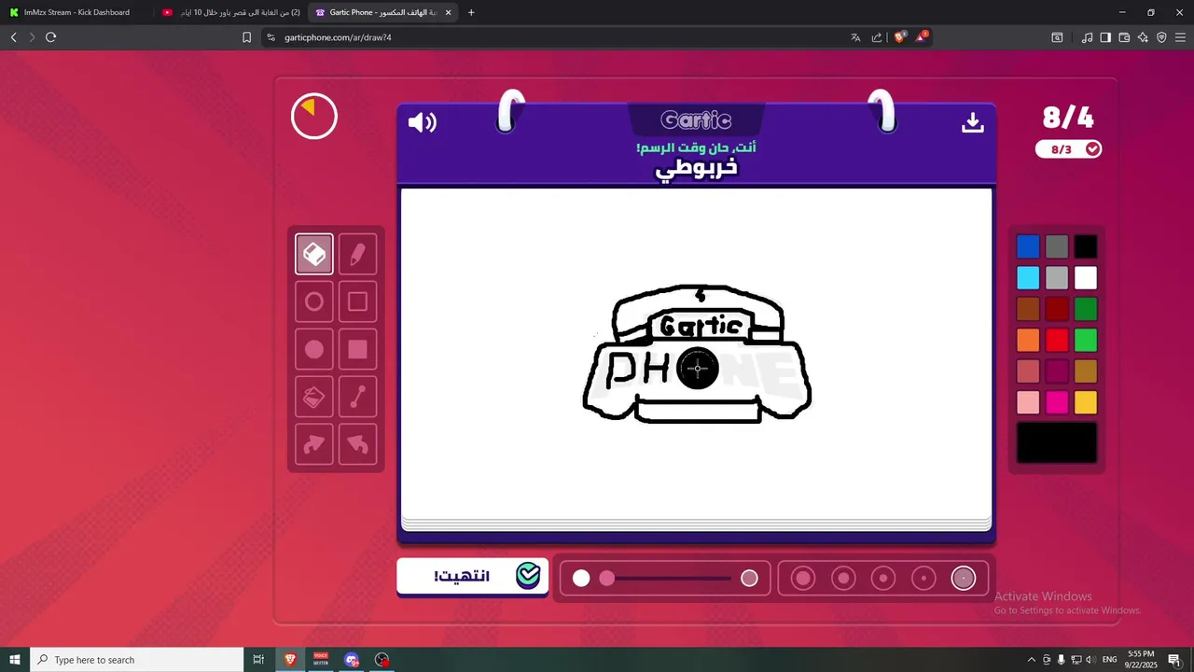Viewport: 1194px width, 672px height.
Task: Select the straight line tool
Action: tap(358, 397)
